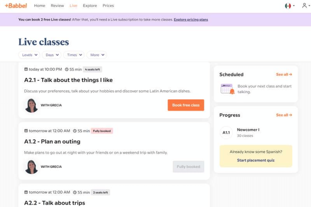311x207 pixels.
Task: Click See all next to Progress
Action: coord(284,115)
